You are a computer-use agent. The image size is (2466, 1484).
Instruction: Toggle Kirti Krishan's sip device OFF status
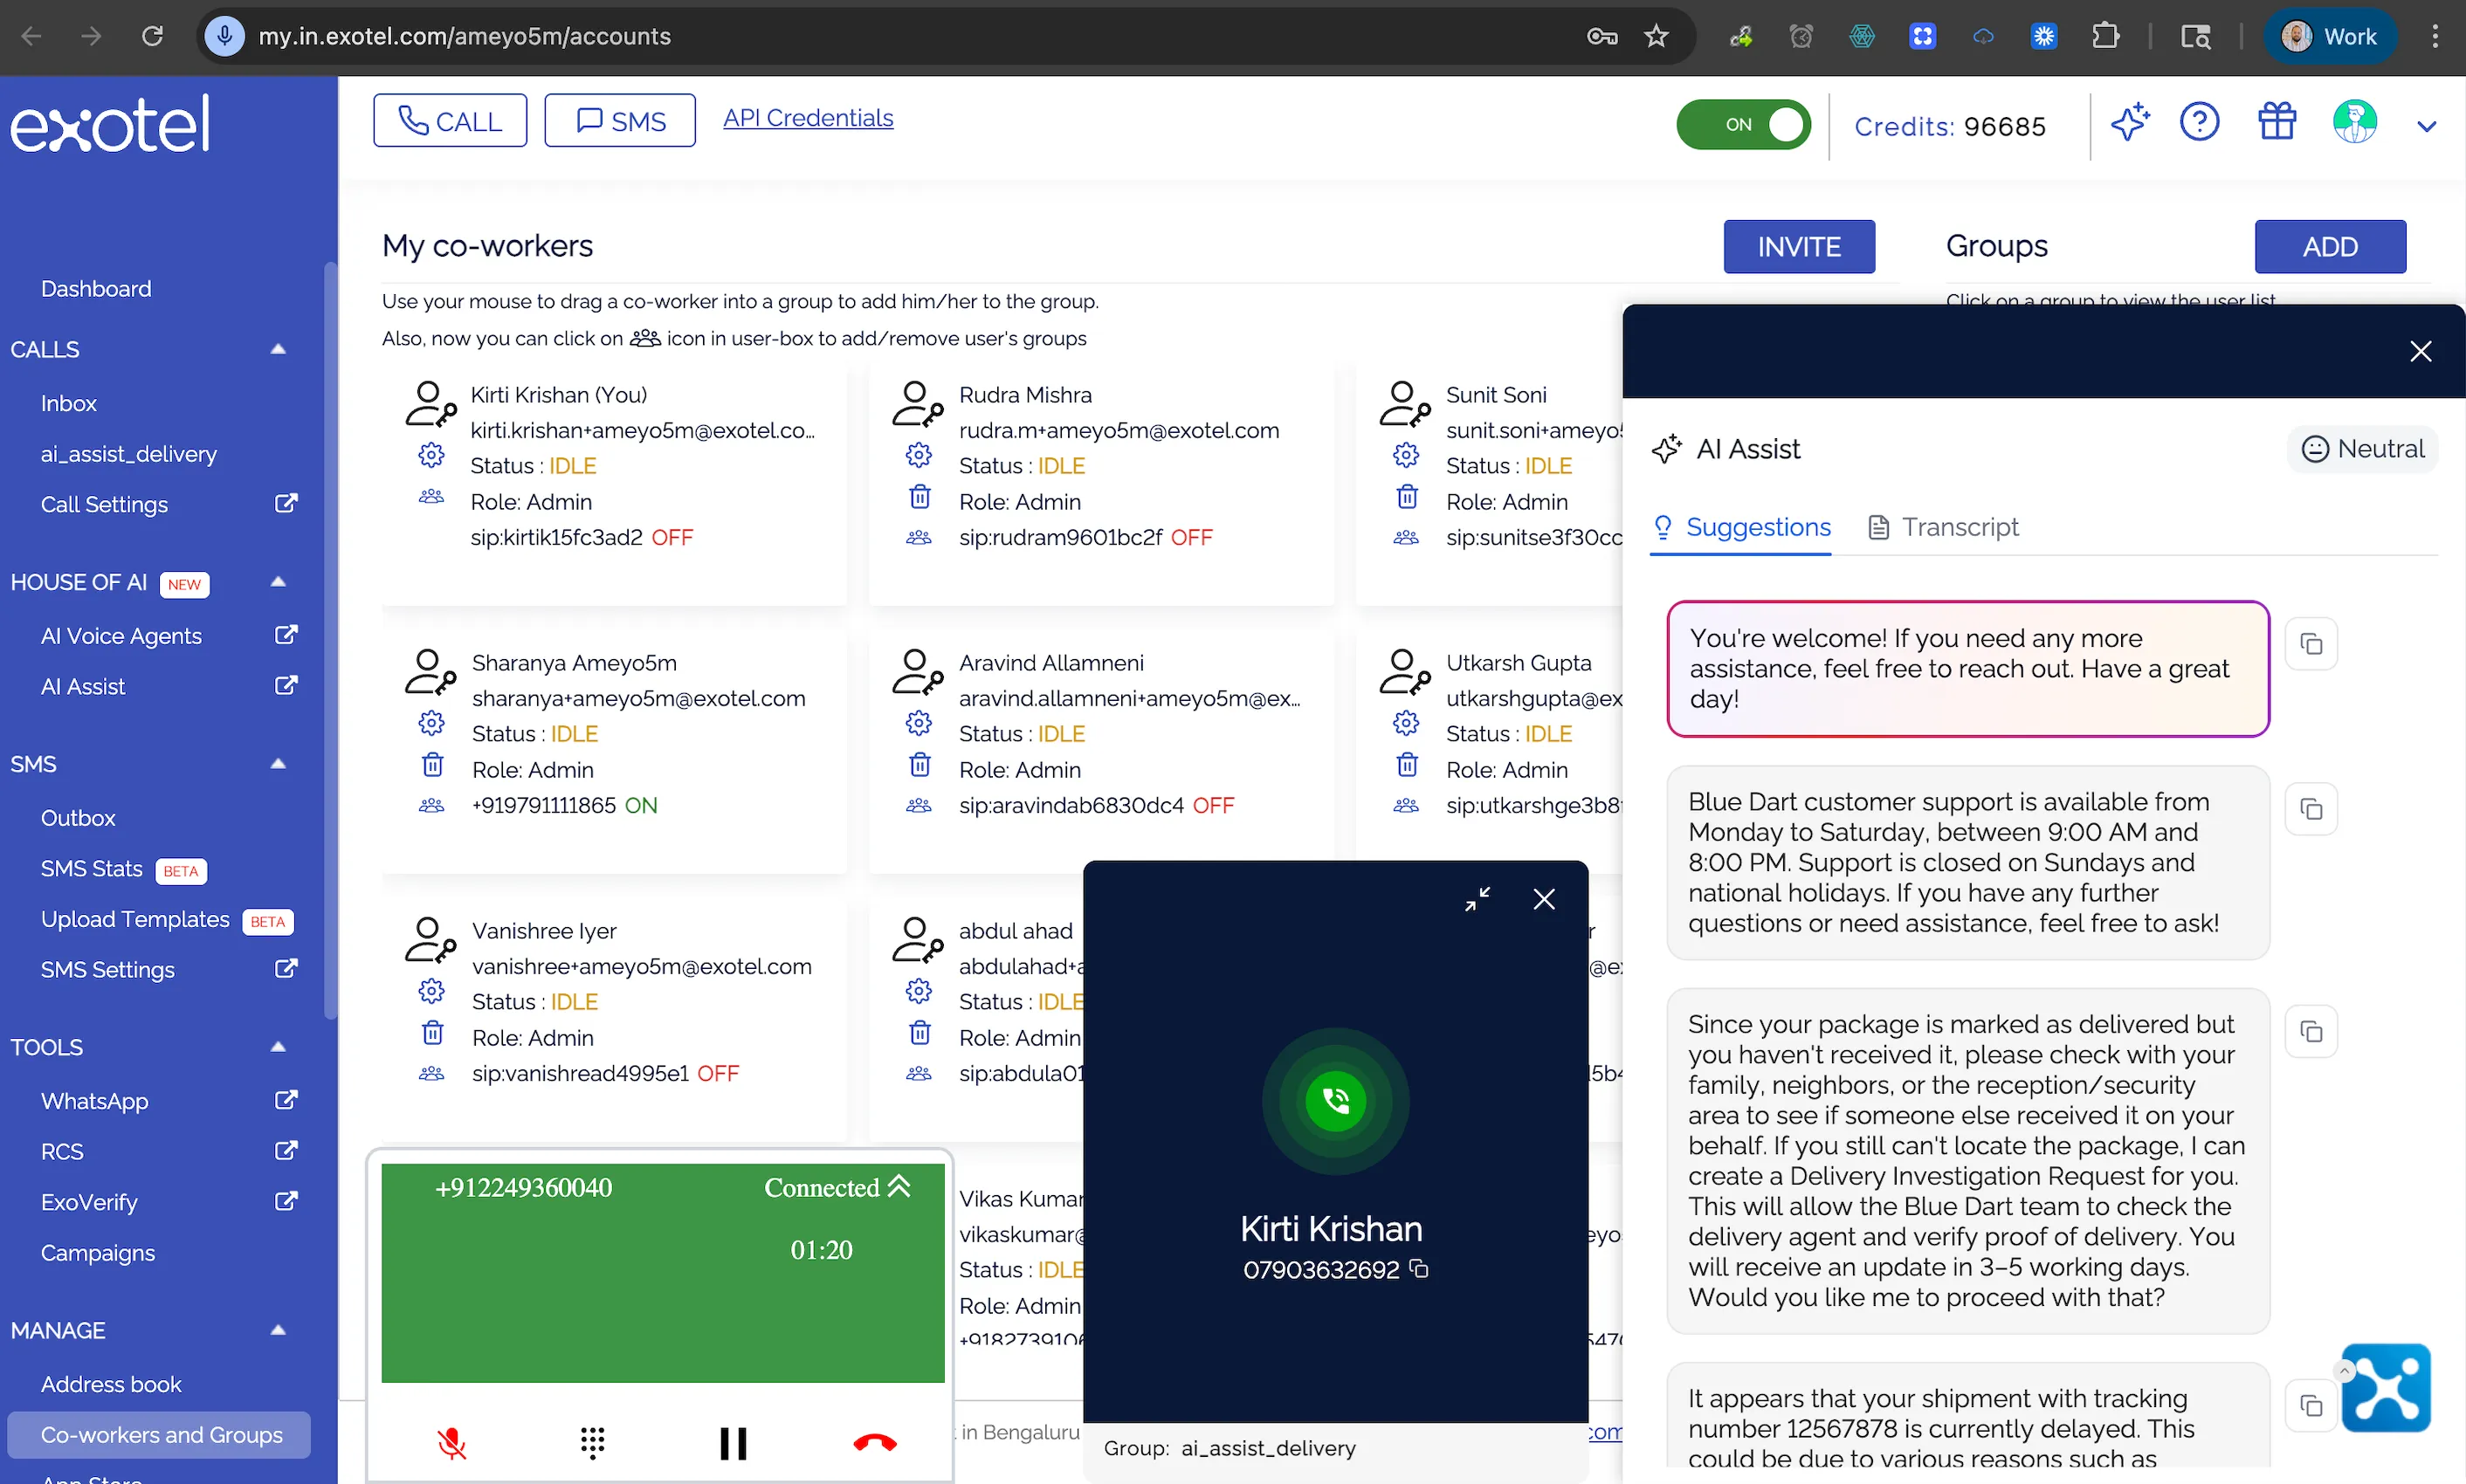[672, 538]
